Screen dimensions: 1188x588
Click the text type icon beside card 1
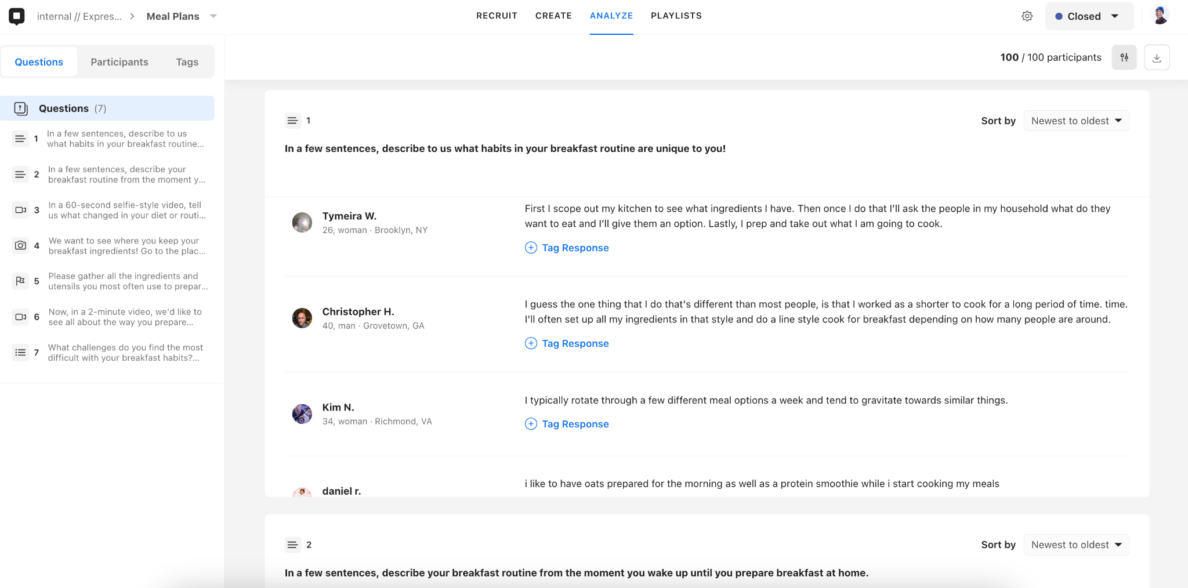pyautogui.click(x=292, y=121)
